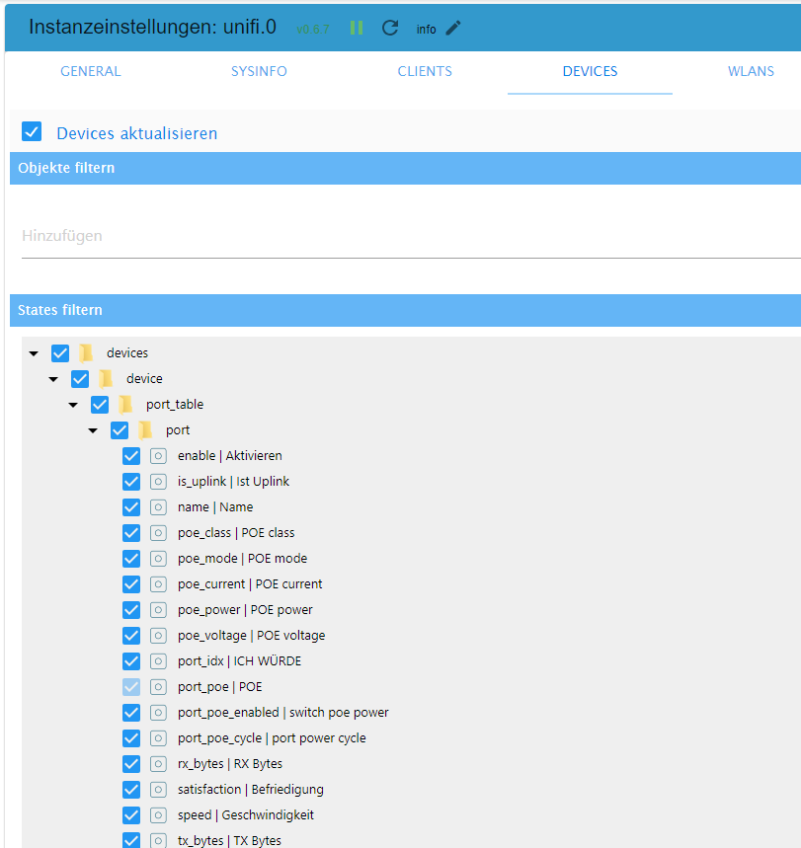Select the DEVICES tab
Image resolution: width=801 pixels, height=848 pixels.
point(590,71)
